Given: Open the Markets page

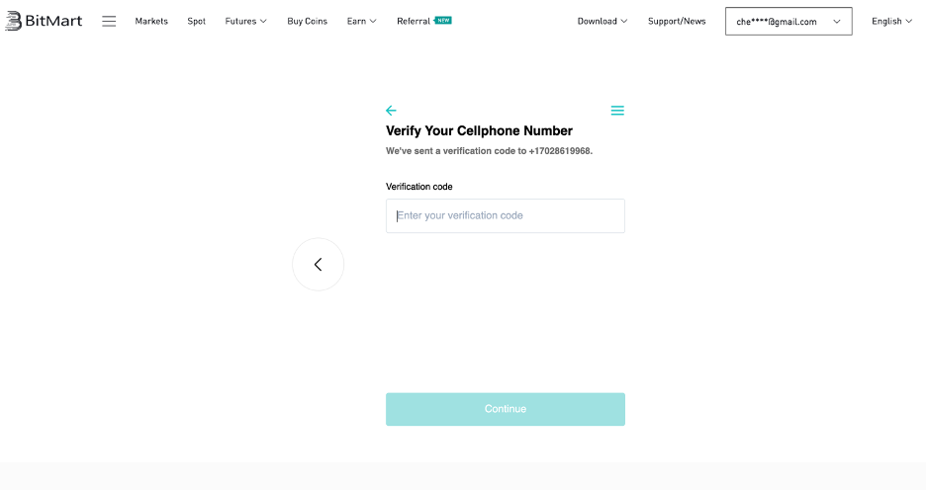Looking at the screenshot, I should (151, 21).
